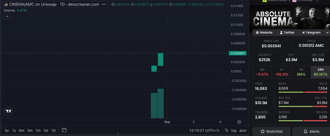Click the MKT CAP $3.9M box

(x=318, y=58)
